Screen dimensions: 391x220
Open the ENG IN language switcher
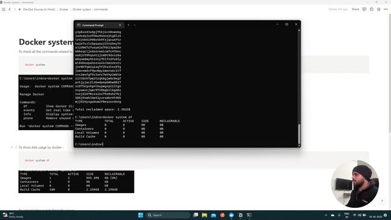point(346,215)
